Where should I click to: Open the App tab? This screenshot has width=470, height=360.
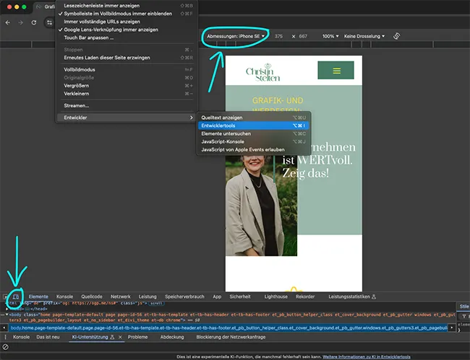pyautogui.click(x=217, y=297)
